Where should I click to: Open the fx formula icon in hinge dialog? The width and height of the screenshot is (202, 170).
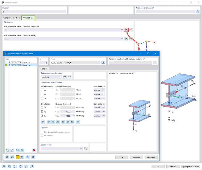(33, 157)
